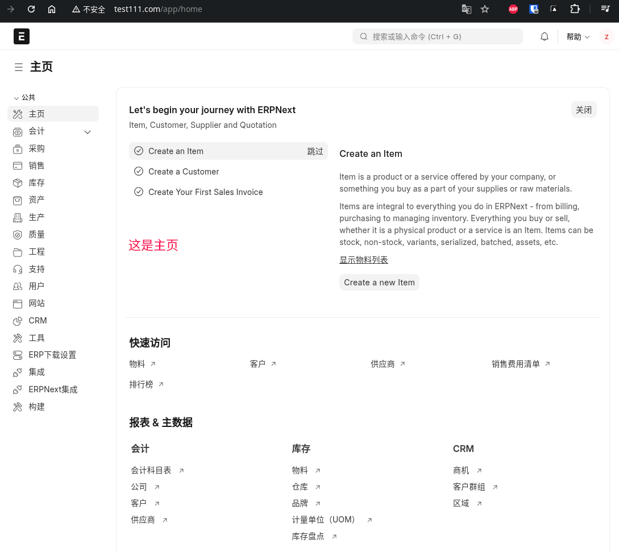
Task: Open the notifications bell
Action: pyautogui.click(x=545, y=37)
